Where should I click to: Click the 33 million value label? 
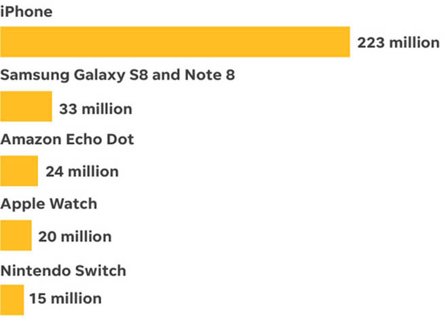click(x=96, y=109)
